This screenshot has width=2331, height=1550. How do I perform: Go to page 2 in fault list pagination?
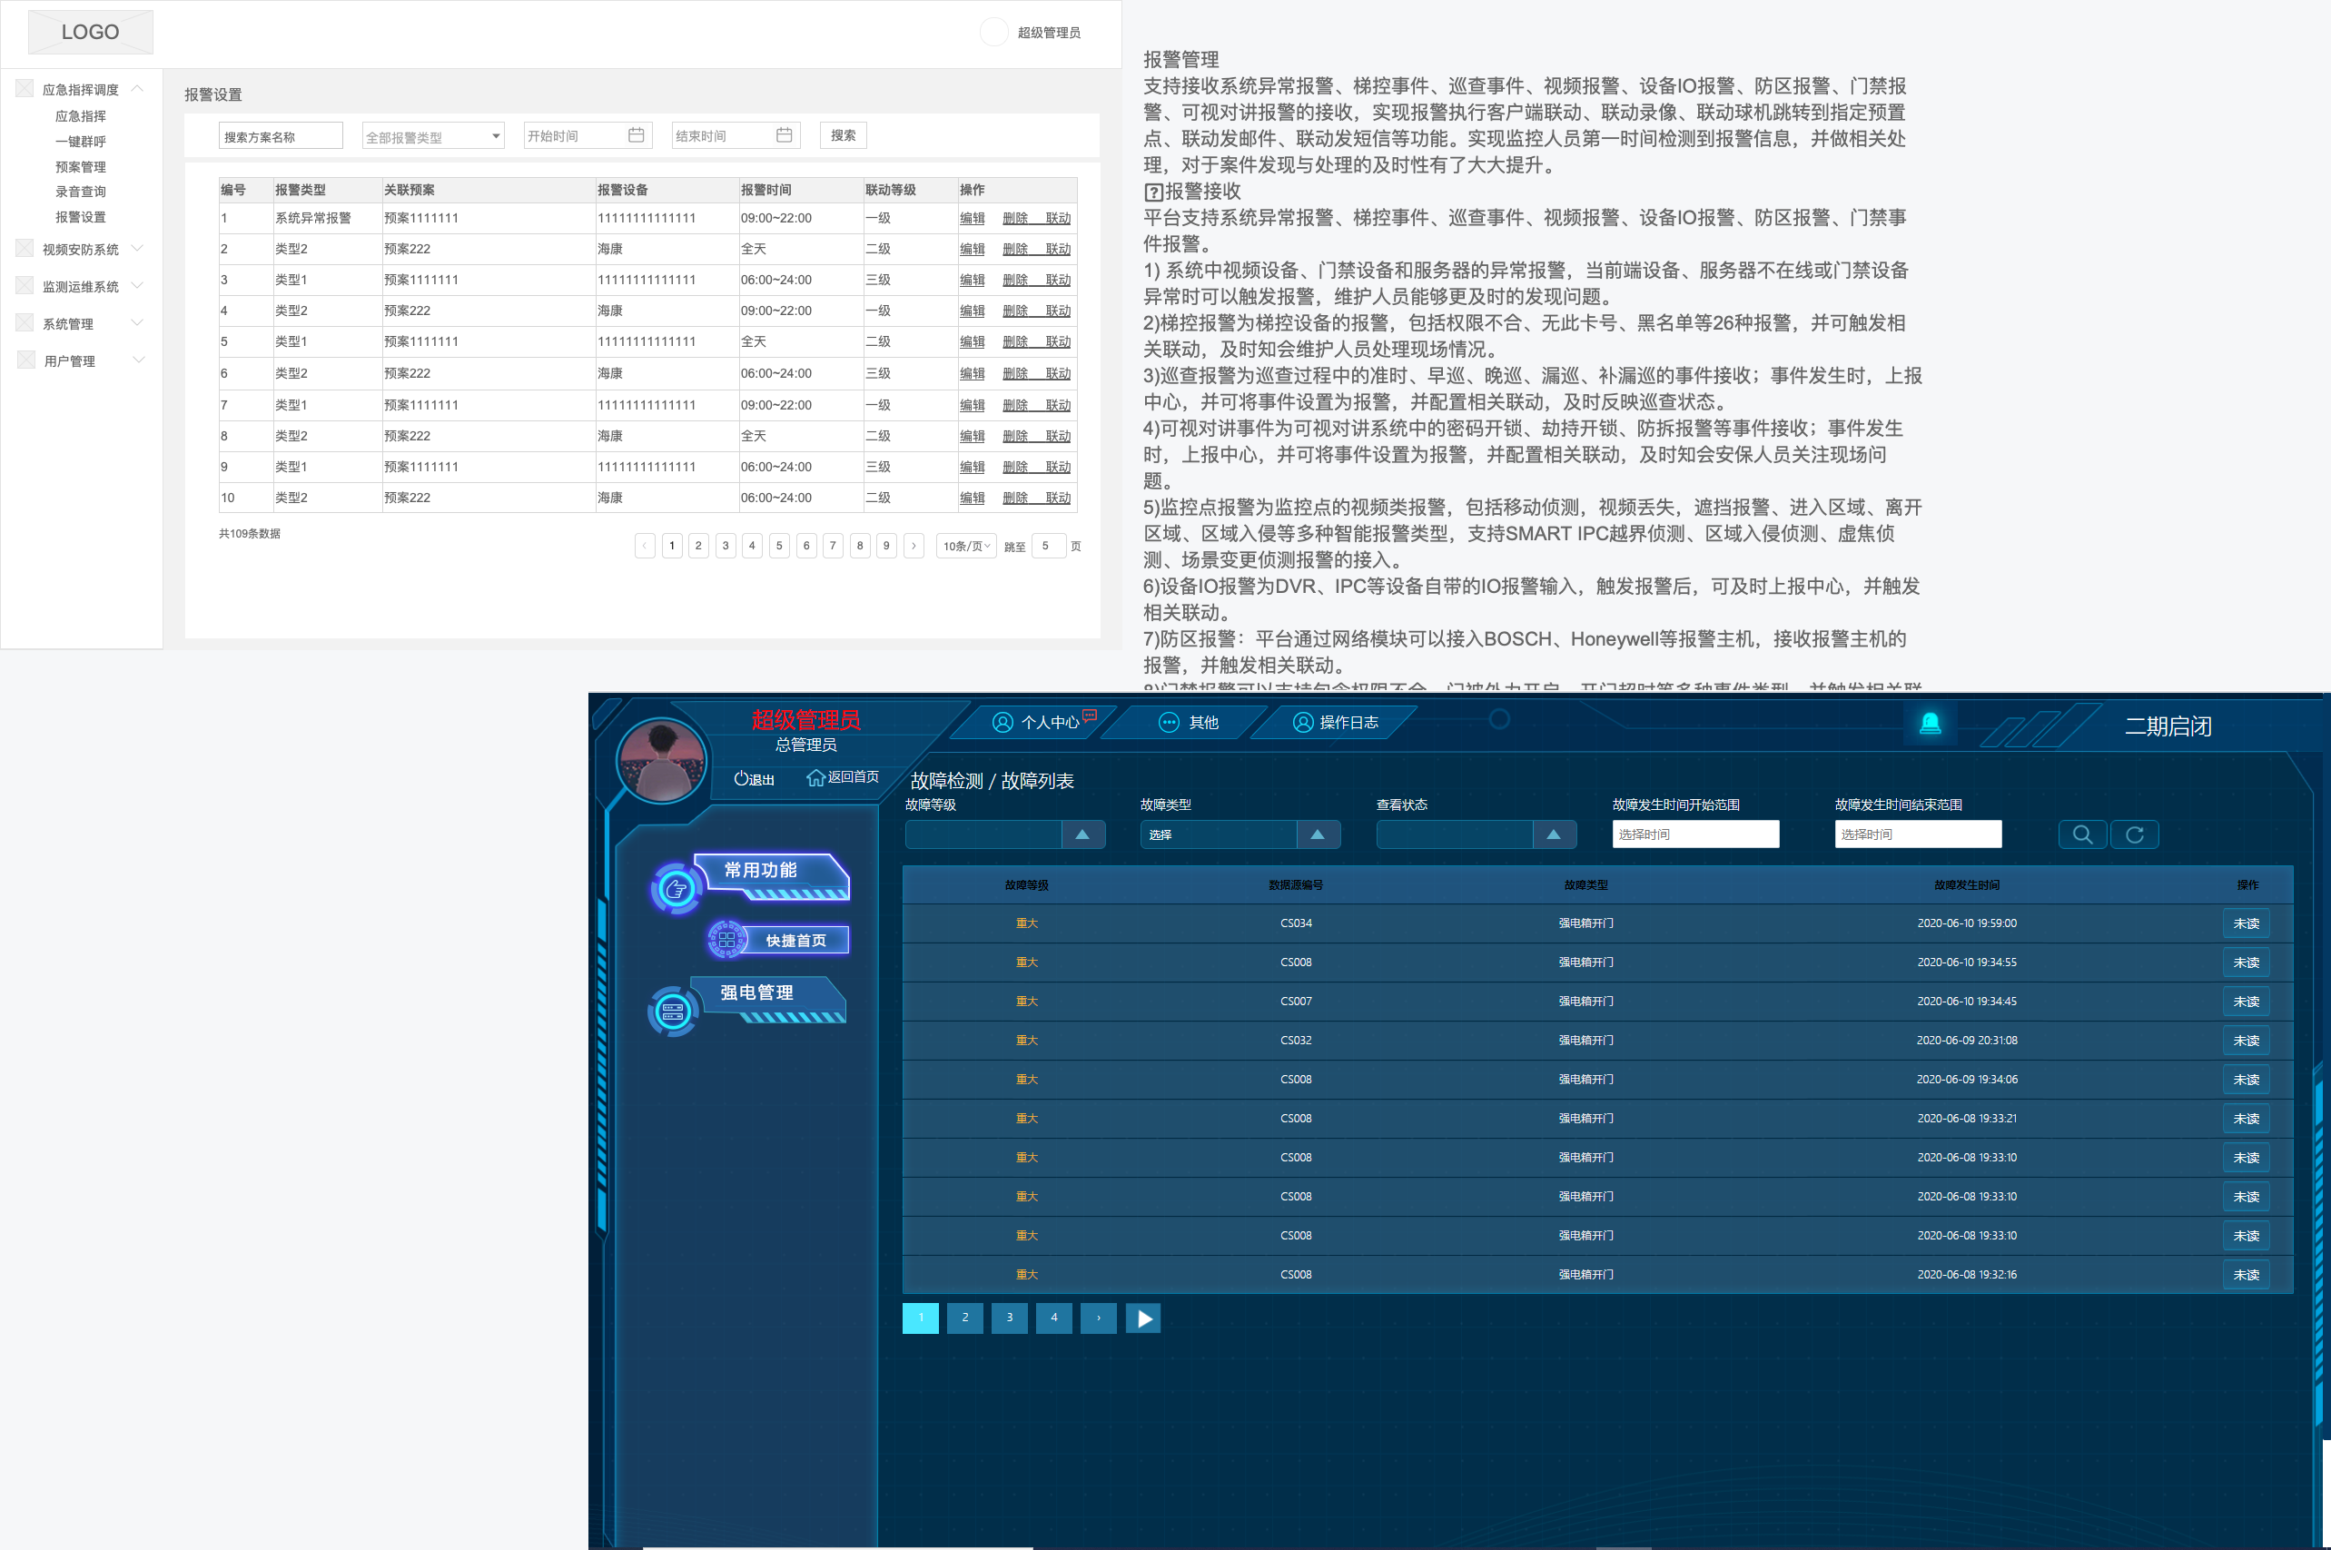(x=965, y=1318)
